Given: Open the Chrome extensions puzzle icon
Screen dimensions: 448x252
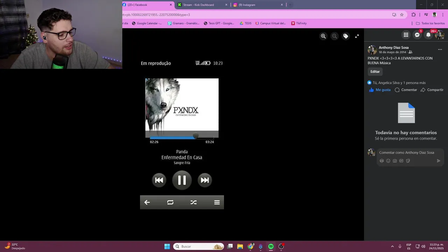Looking at the screenshot, I should click(413, 15).
